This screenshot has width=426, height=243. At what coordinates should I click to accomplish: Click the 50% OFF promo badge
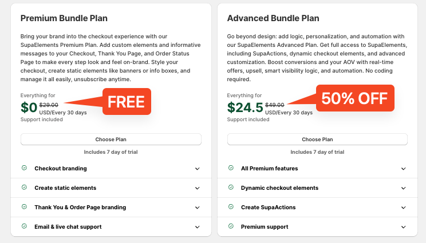tap(355, 98)
